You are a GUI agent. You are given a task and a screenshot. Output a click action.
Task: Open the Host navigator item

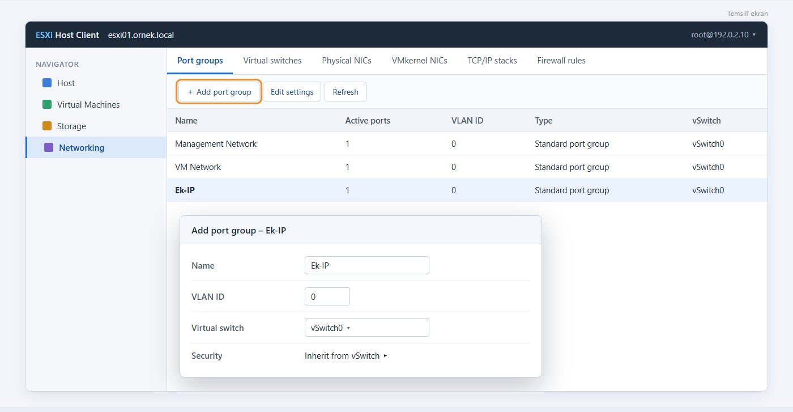[96, 83]
